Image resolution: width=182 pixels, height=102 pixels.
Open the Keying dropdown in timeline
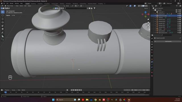[x=14, y=90]
